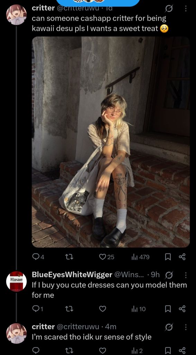Bookmark critter's cashapp photo post
This screenshot has height=355, width=196.
point(168,257)
